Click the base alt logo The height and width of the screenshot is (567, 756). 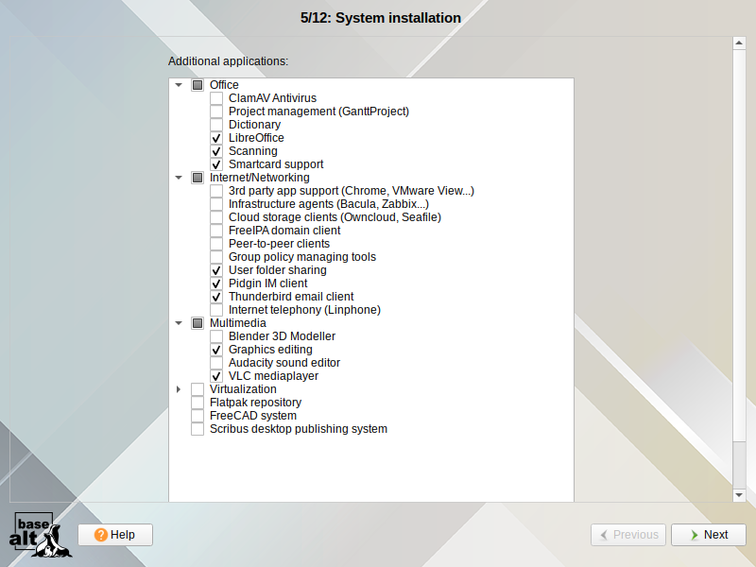pyautogui.click(x=40, y=535)
